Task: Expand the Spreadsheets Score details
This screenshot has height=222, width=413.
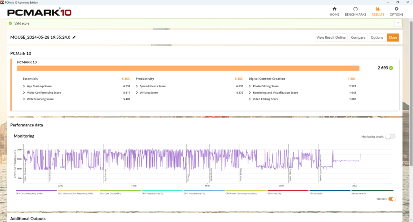Action: click(152, 86)
